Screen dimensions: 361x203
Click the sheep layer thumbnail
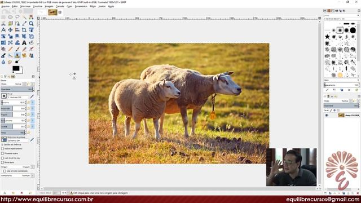(x=341, y=115)
